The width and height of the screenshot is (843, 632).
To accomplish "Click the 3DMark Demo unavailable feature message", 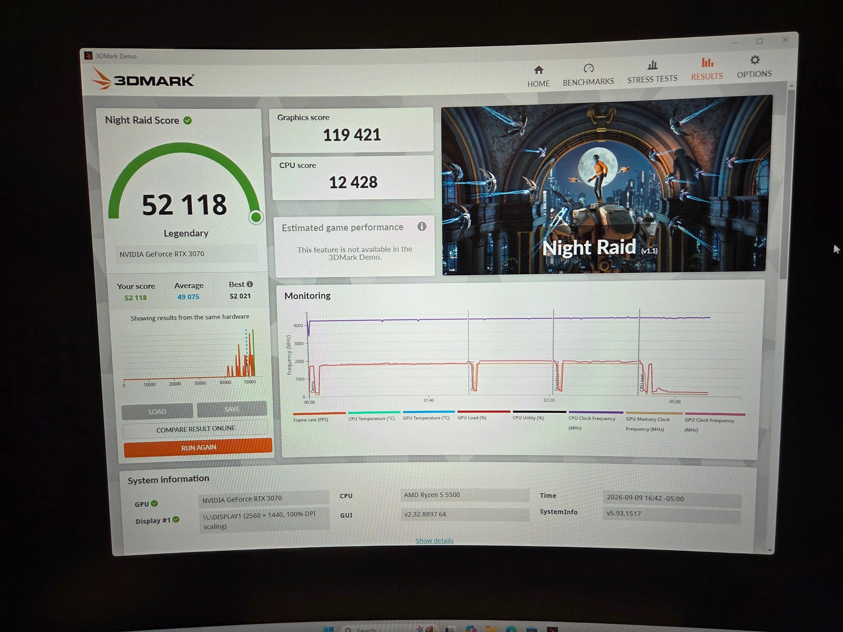I will pyautogui.click(x=355, y=253).
